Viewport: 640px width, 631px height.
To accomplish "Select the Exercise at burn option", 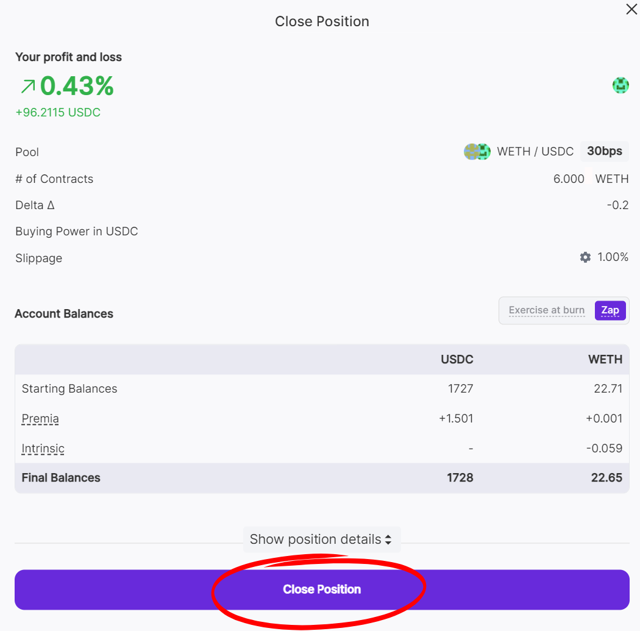I will pyautogui.click(x=546, y=310).
